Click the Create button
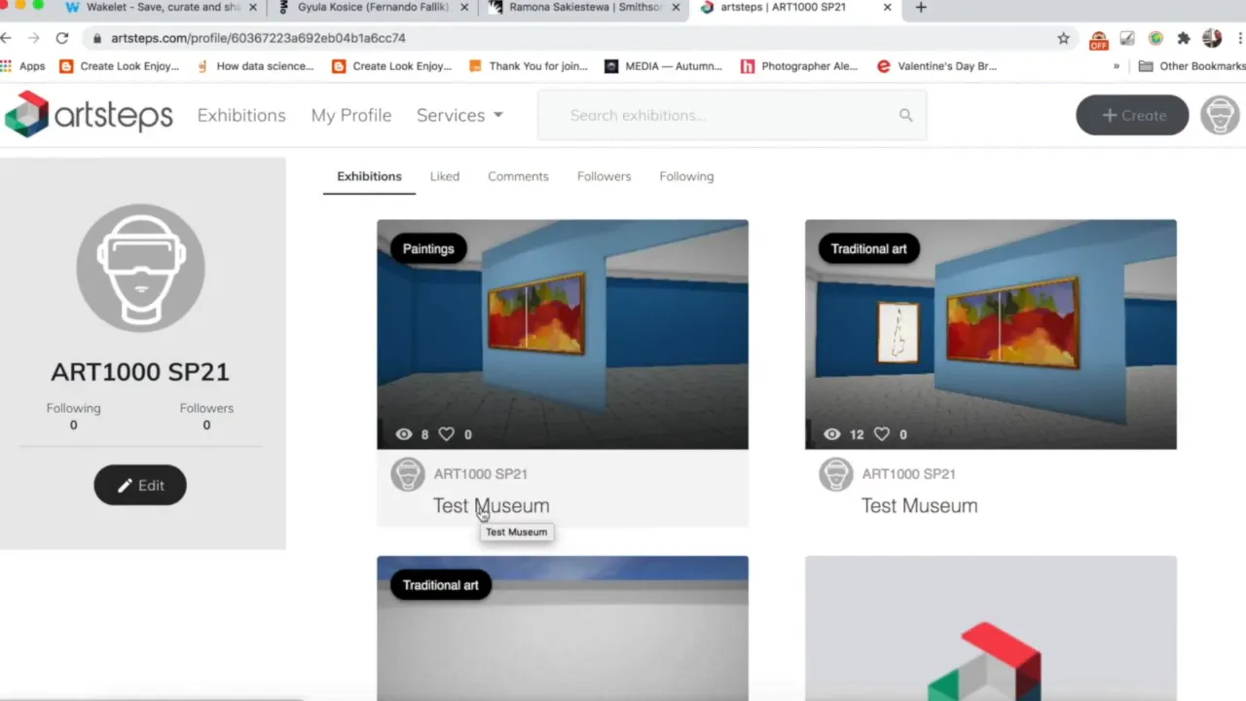The image size is (1246, 701). 1132,115
